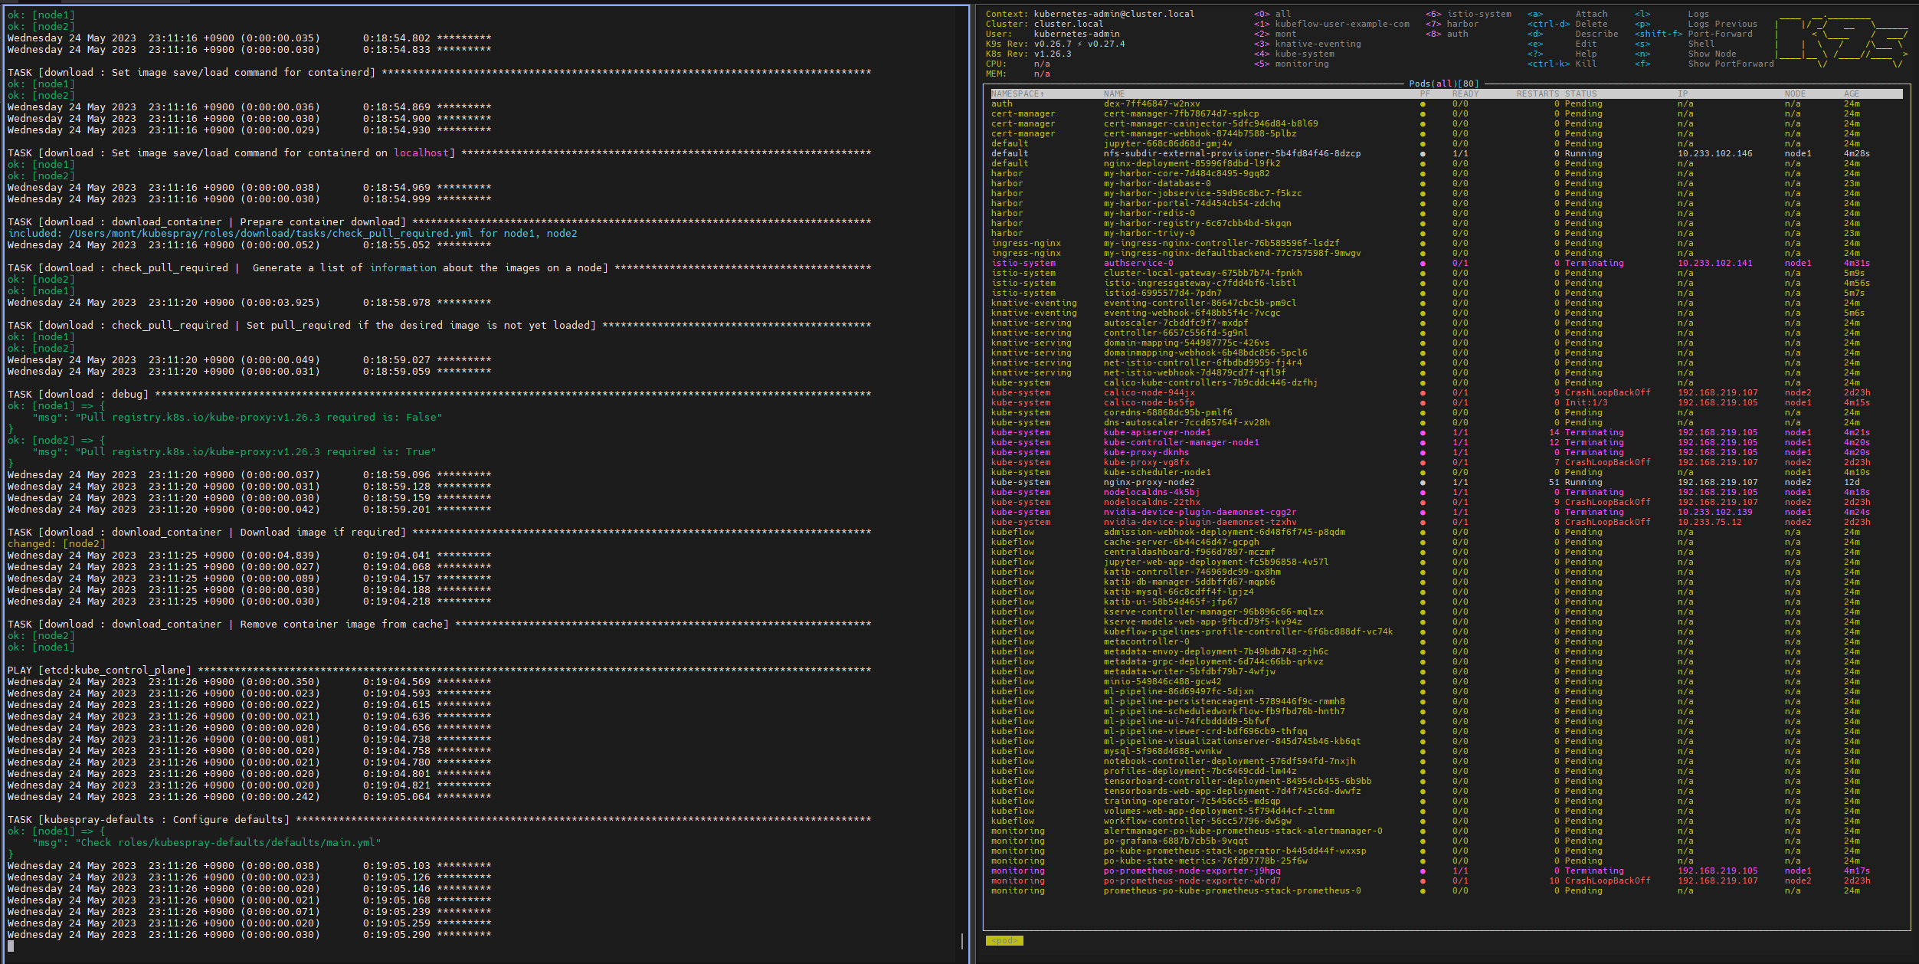
Task: Click the Describe command hint
Action: point(1596,34)
